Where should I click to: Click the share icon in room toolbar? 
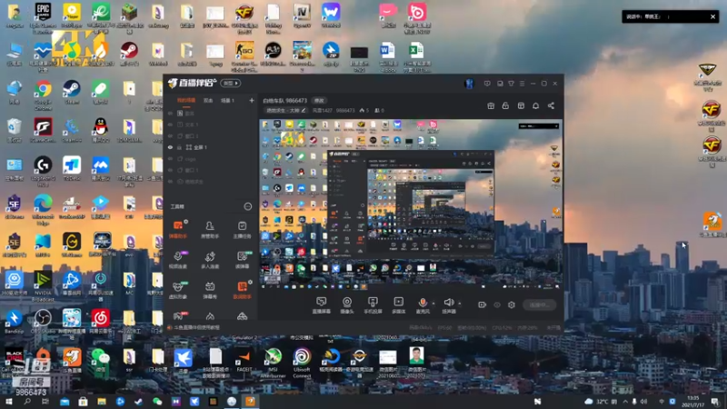(551, 105)
